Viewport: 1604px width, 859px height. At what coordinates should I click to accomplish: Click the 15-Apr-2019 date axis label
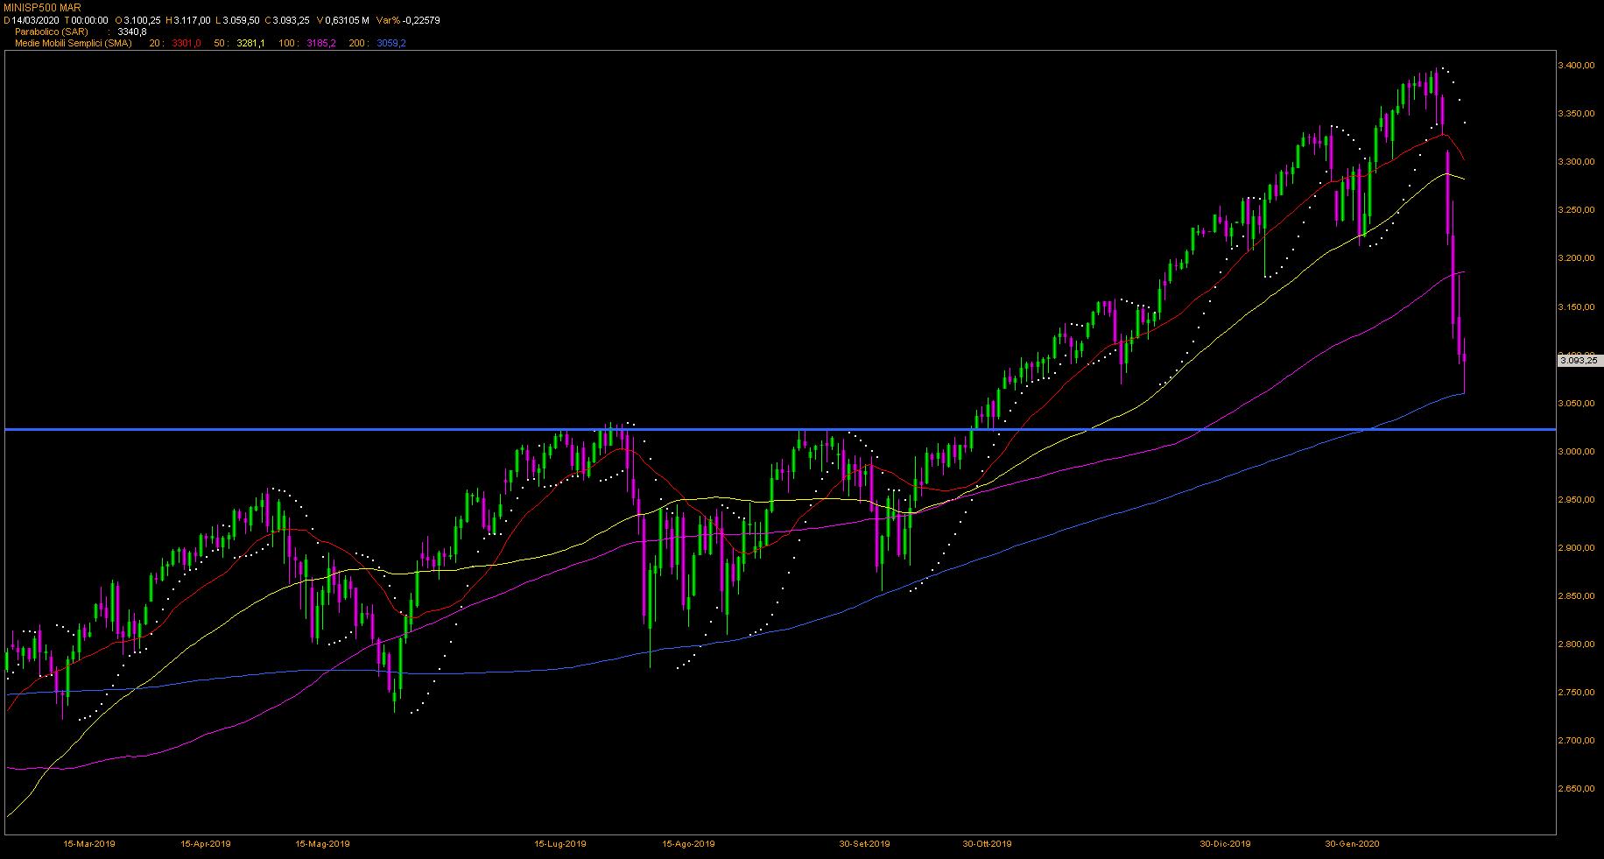[206, 844]
